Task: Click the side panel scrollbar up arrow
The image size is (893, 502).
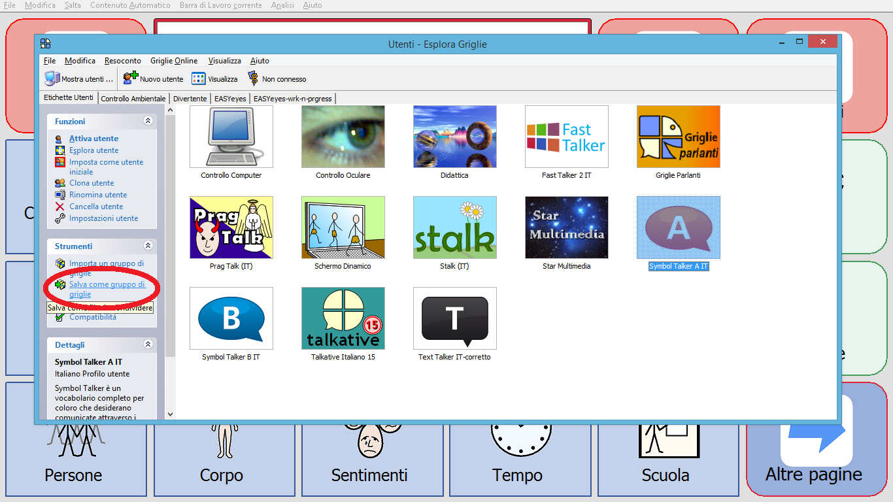Action: pyautogui.click(x=171, y=110)
